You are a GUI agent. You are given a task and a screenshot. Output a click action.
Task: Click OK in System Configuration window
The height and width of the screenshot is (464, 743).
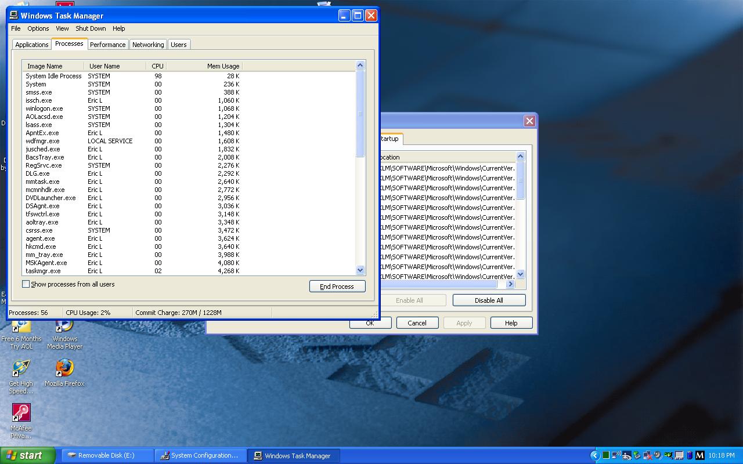(370, 323)
